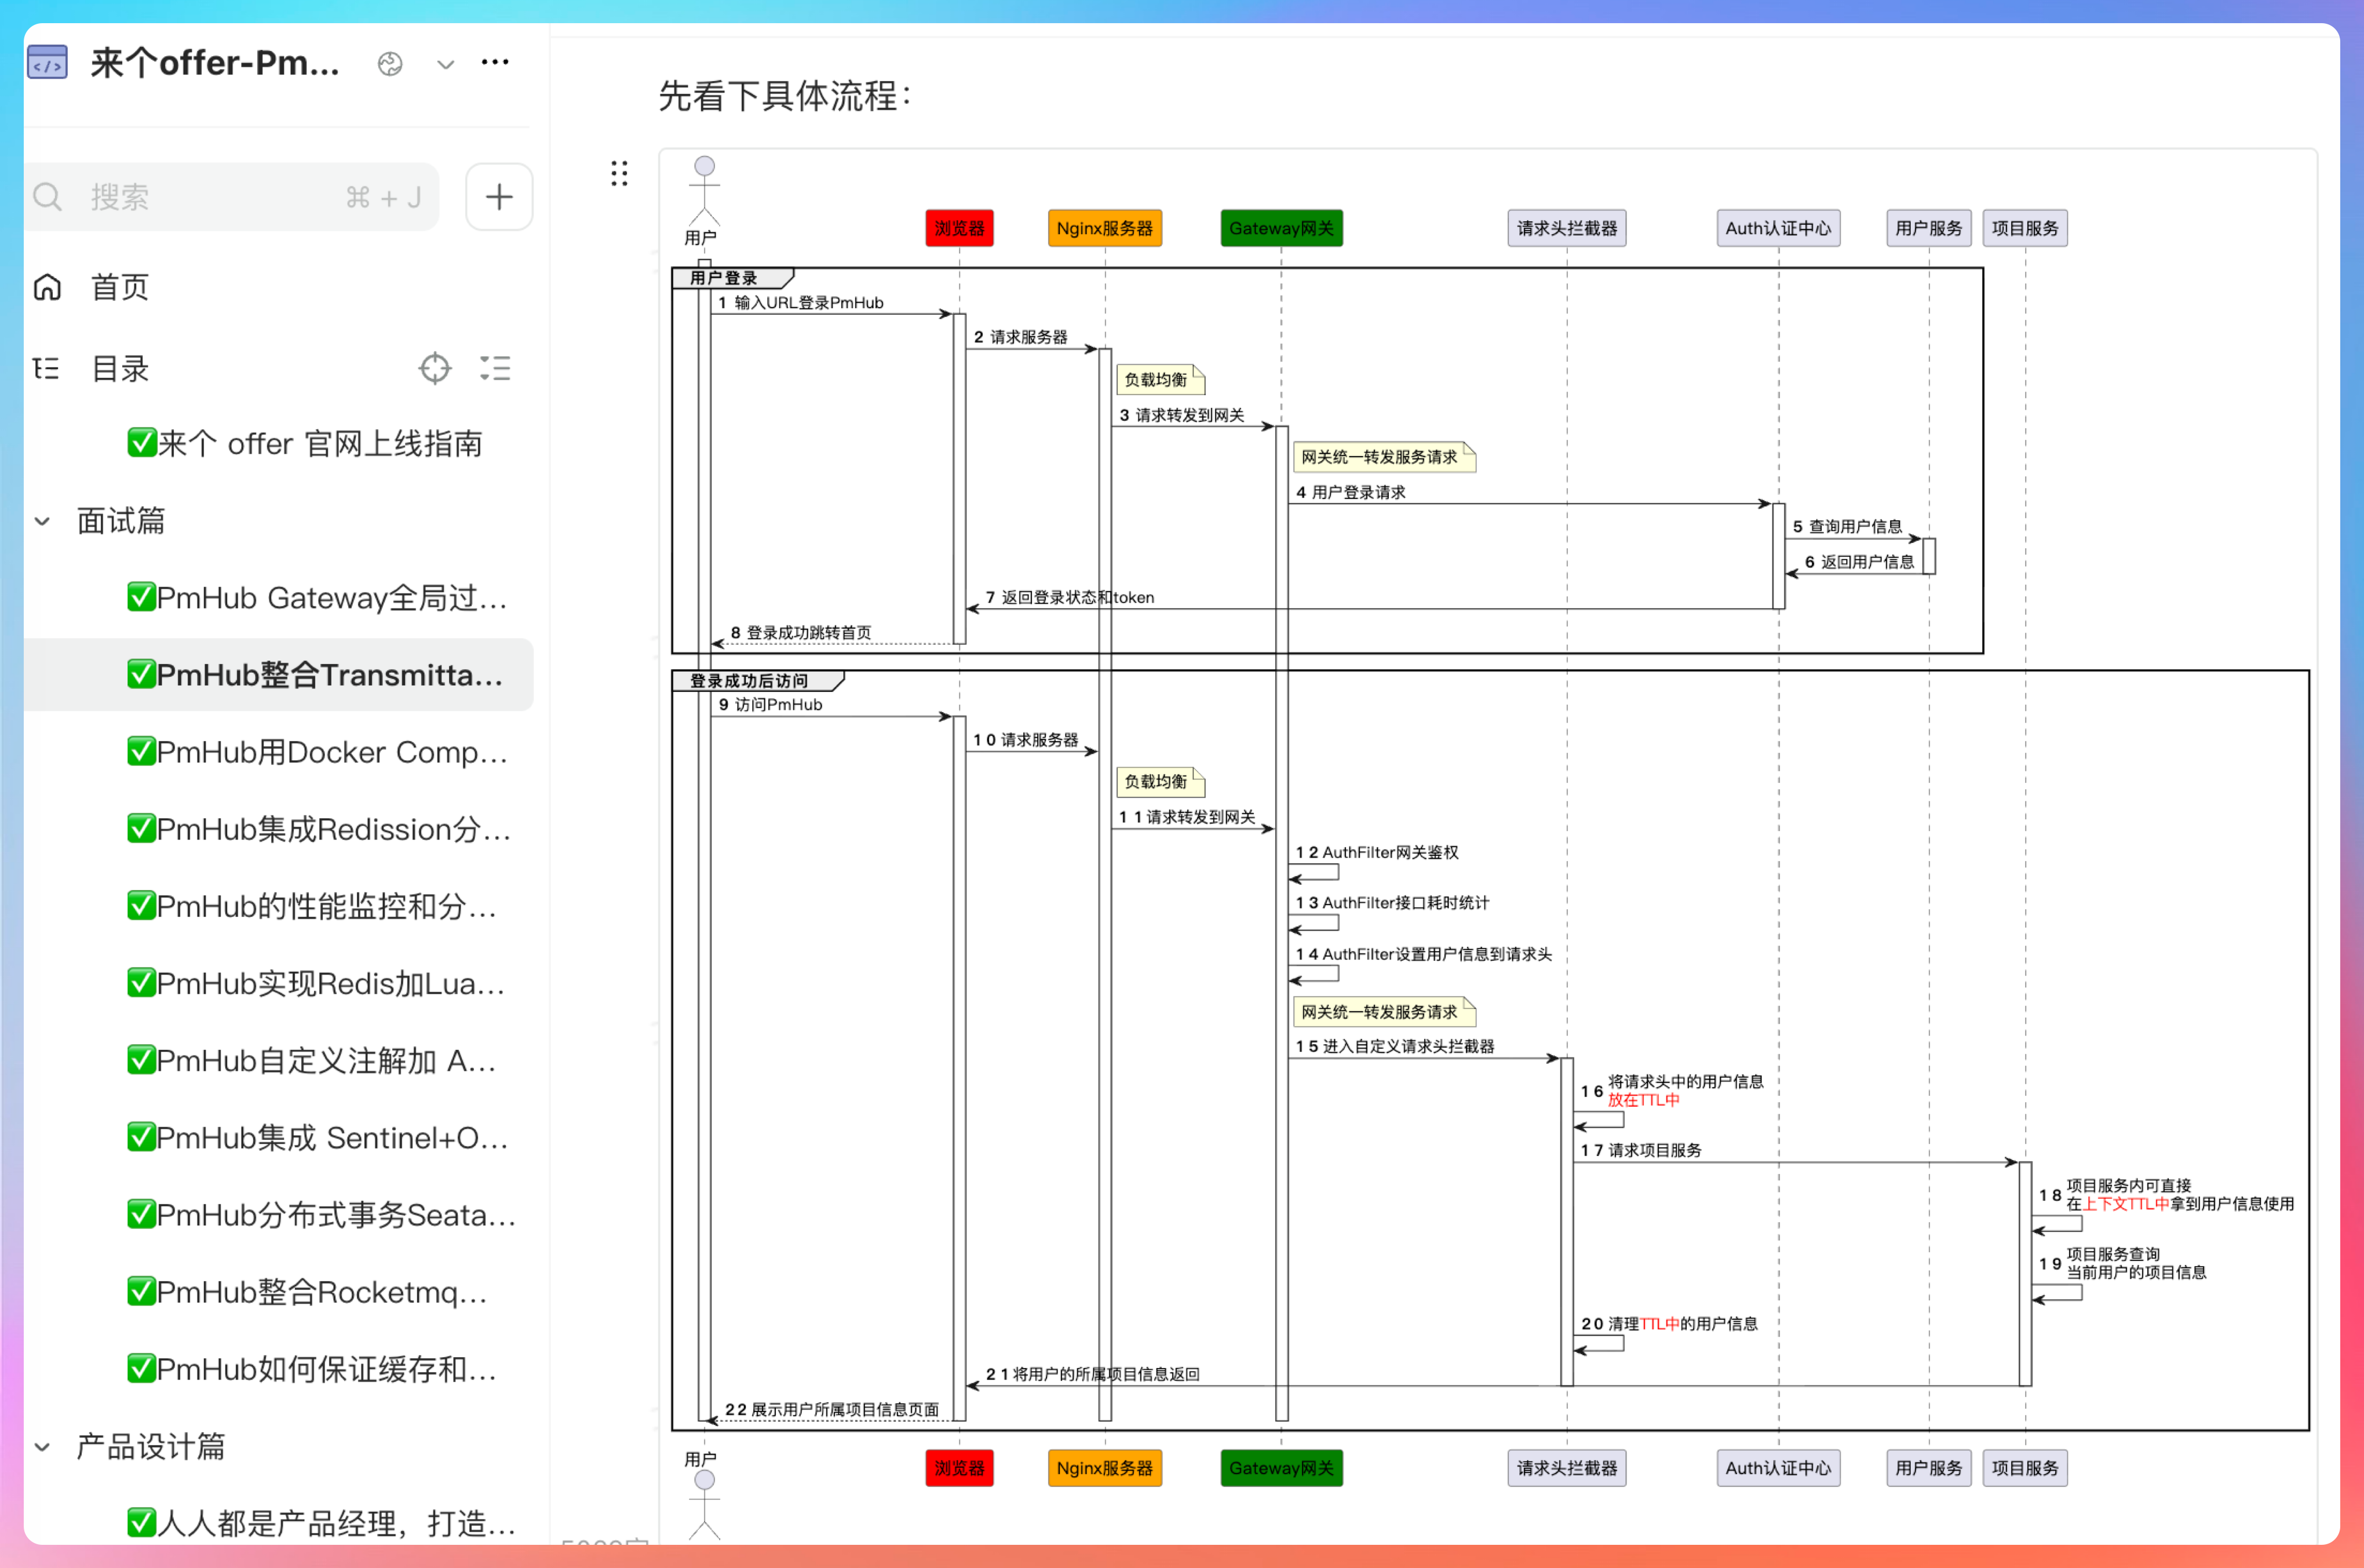Collapse the 产品设计篇 section
Screen dimensions: 2364x1568
(x=42, y=1447)
